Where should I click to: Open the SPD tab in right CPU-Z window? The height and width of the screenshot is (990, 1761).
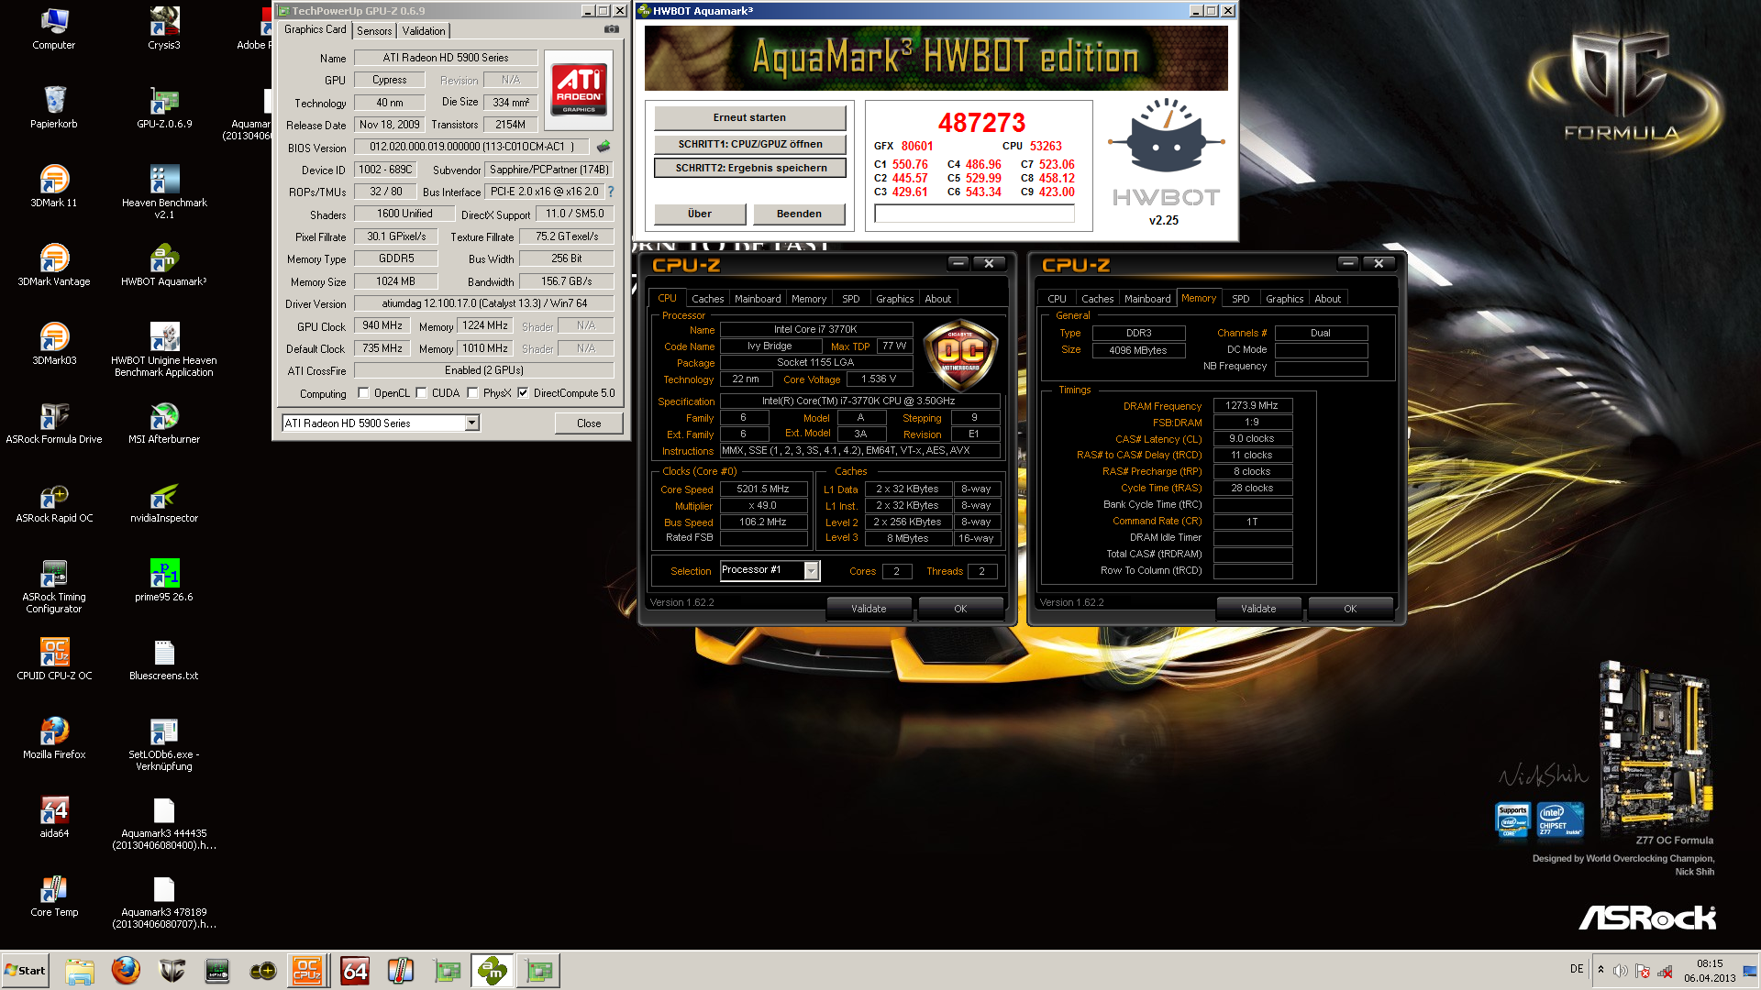coord(1241,299)
